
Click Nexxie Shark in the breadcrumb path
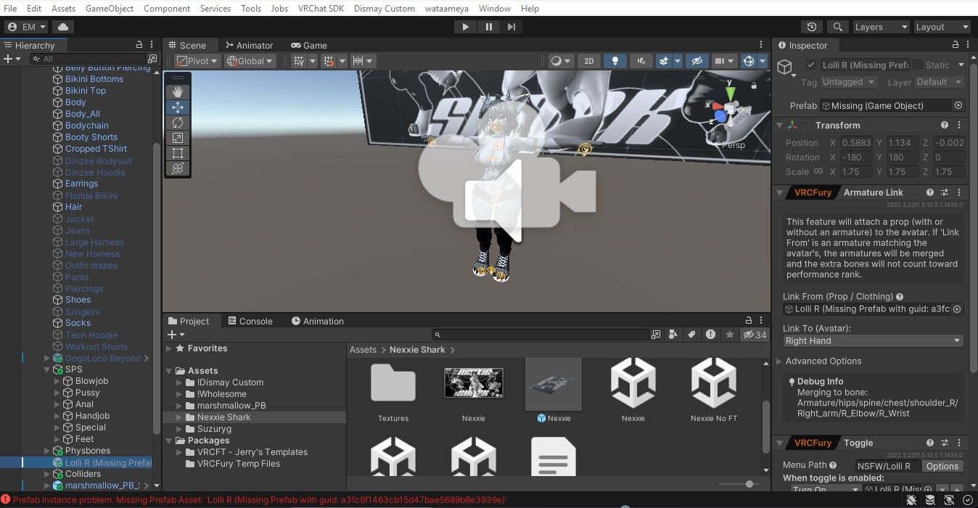pyautogui.click(x=417, y=349)
